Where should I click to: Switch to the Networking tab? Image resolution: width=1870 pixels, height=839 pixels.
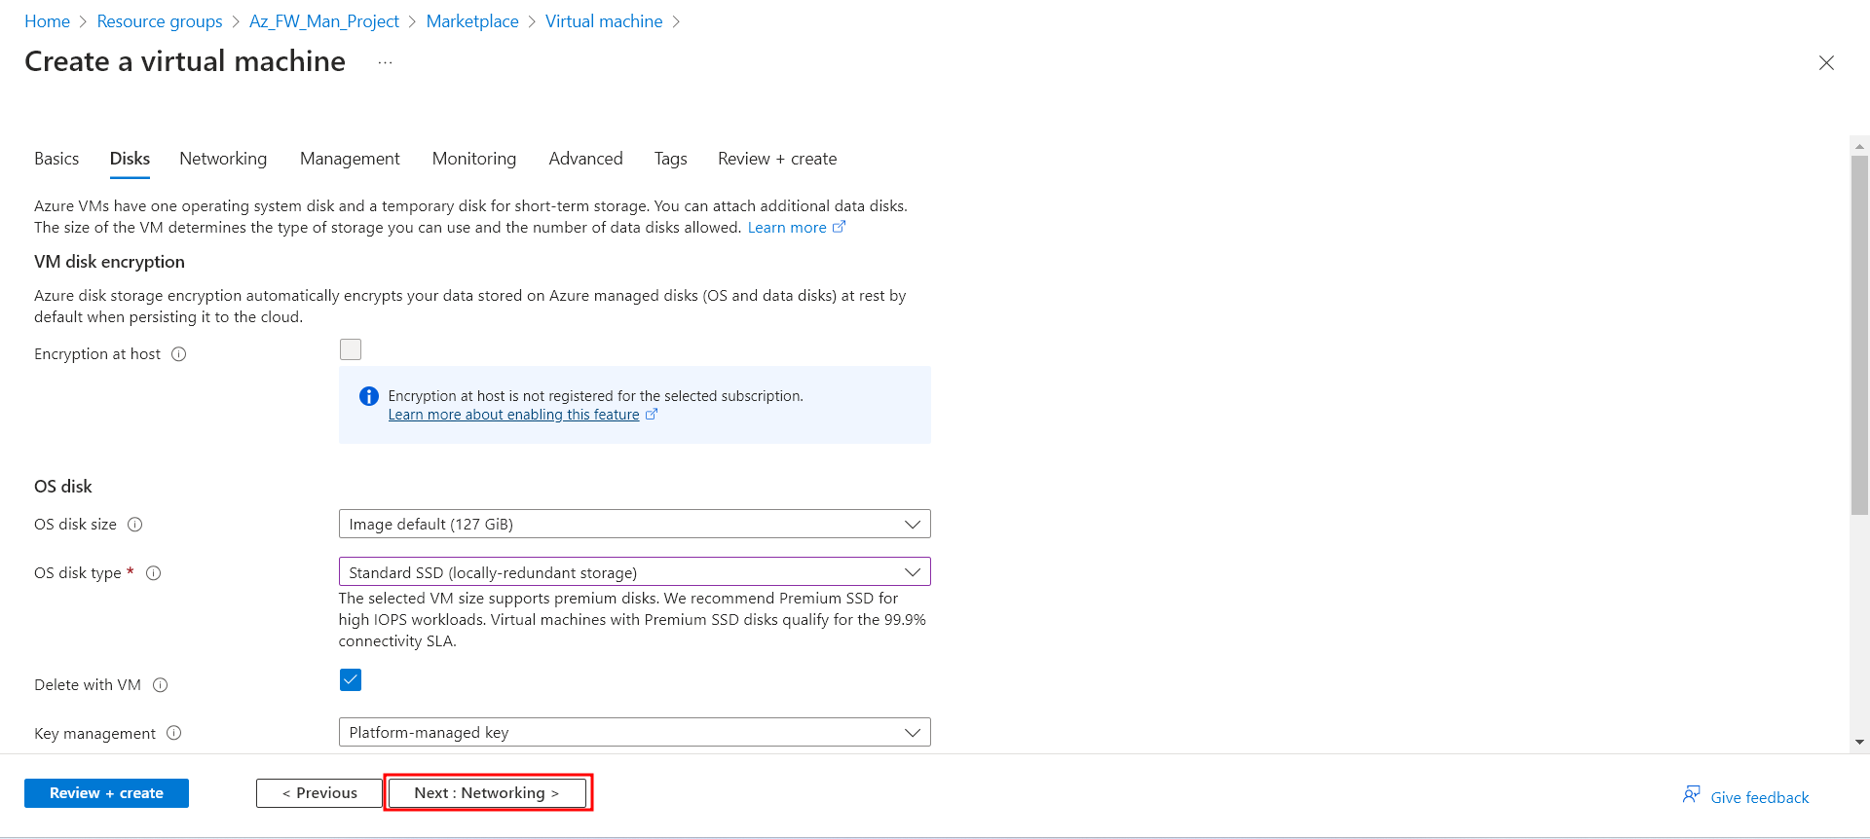click(223, 159)
